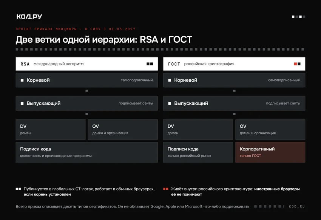This screenshot has height=220, width=321.
Task: Click text 'Живёт внутри российского криптоконтура'
Action: coord(212,189)
